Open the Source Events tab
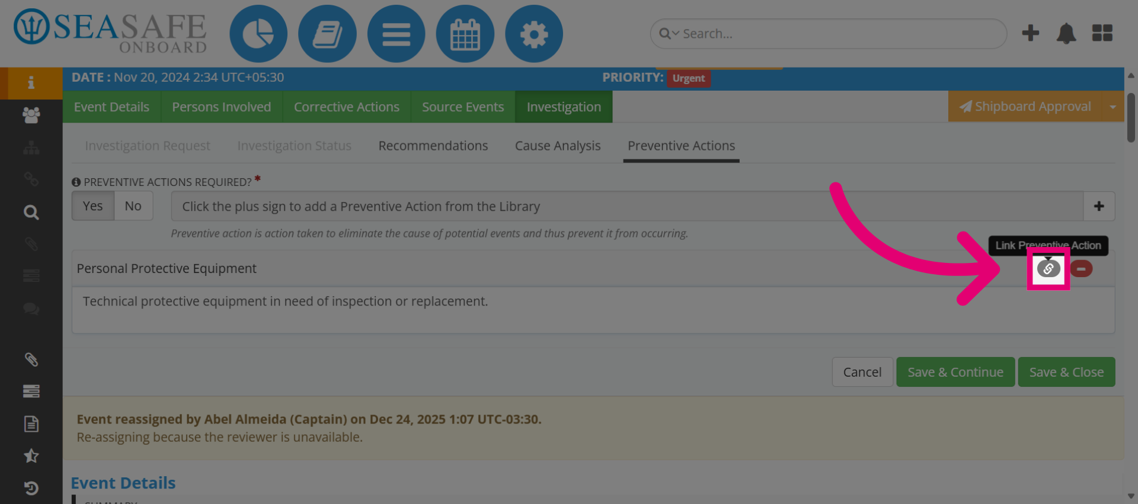The image size is (1138, 504). [463, 107]
